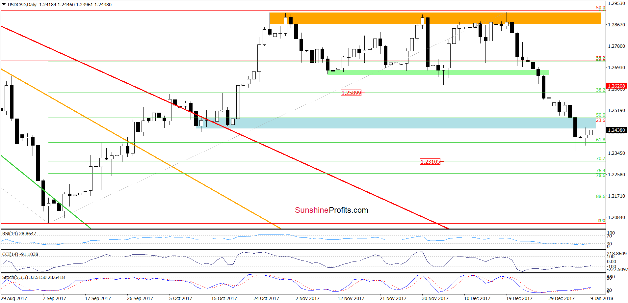Click the green 61.8 Fibonacci level label
Image resolution: width=628 pixels, height=303 pixels.
click(x=601, y=140)
